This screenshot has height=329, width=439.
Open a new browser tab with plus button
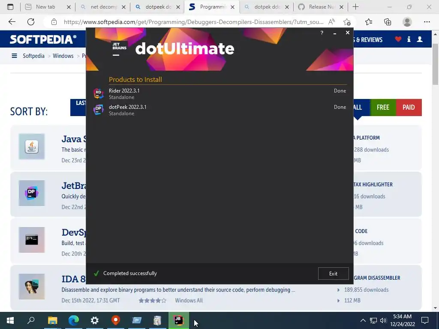tap(355, 7)
